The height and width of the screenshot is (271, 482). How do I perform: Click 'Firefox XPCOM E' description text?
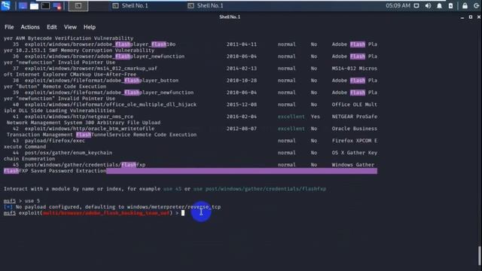pos(355,141)
